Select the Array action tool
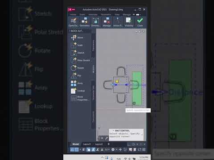This screenshot has height=160, width=214. 77,83
